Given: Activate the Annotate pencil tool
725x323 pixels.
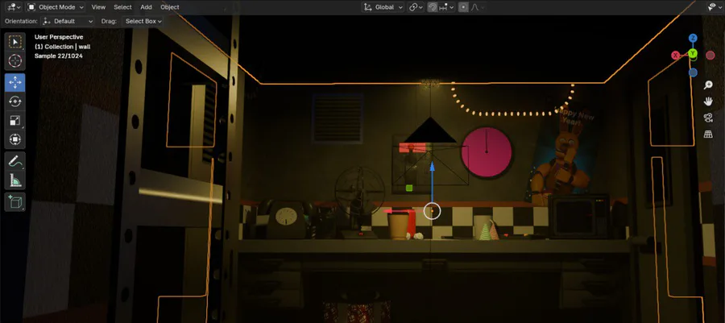Looking at the screenshot, I should point(15,161).
